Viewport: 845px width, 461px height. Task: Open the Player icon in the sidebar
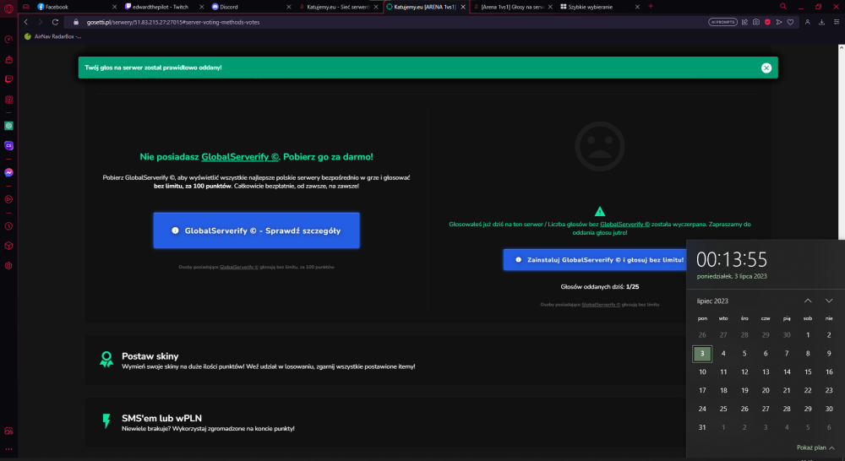click(x=8, y=199)
